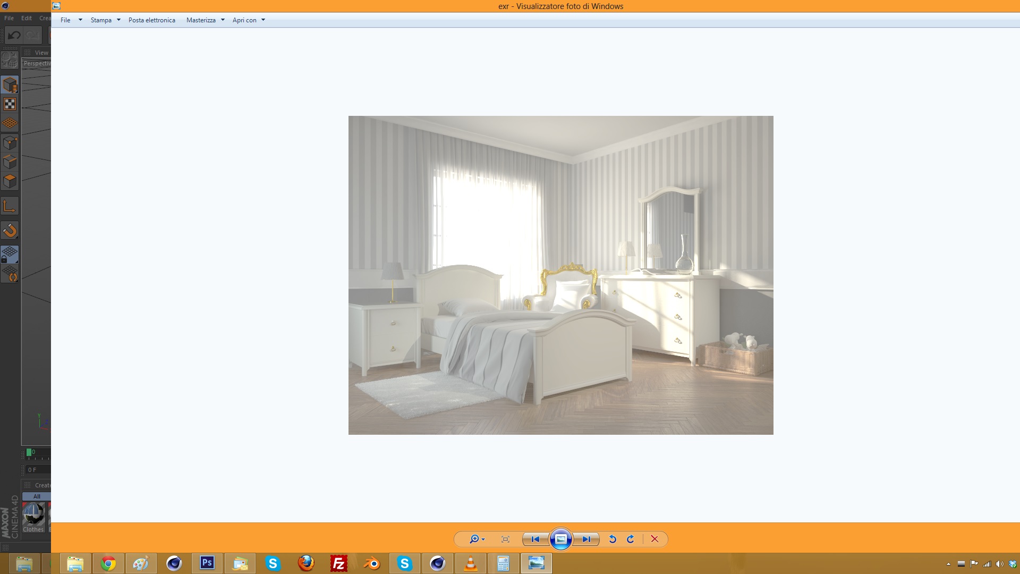The height and width of the screenshot is (574, 1020).
Task: Rotate image counterclockwise
Action: [x=613, y=539]
